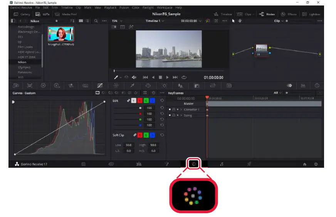
Task: Open the Workspace menu
Action: pos(165,7)
